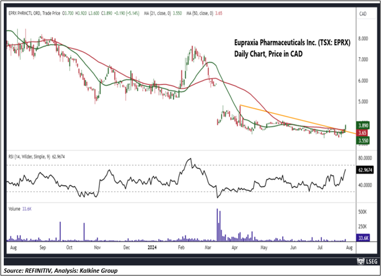Click the MA (21, close, 0) legend
This screenshot has height=276, width=381.
[157, 13]
